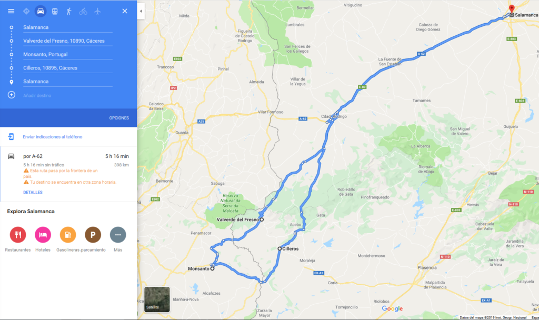Screen dimensions: 539x320
Task: Select the flight travel mode
Action: (97, 12)
